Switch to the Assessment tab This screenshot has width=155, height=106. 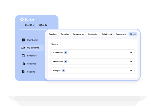click(121, 34)
